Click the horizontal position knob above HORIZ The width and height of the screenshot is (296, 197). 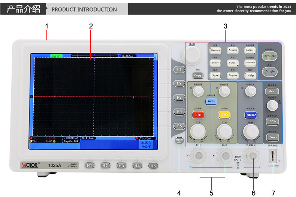click(251, 91)
